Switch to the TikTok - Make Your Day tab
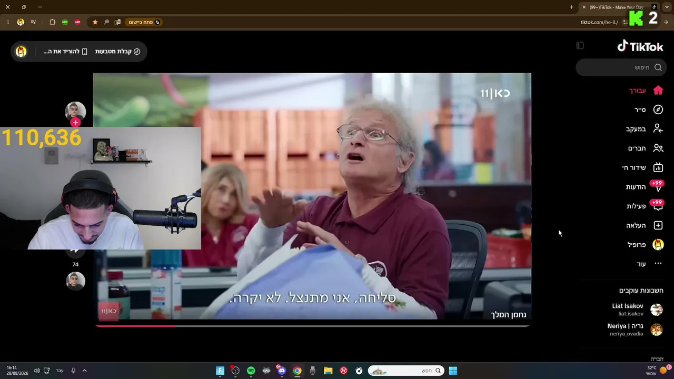Viewport: 674px width, 379px height. pyautogui.click(x=619, y=7)
